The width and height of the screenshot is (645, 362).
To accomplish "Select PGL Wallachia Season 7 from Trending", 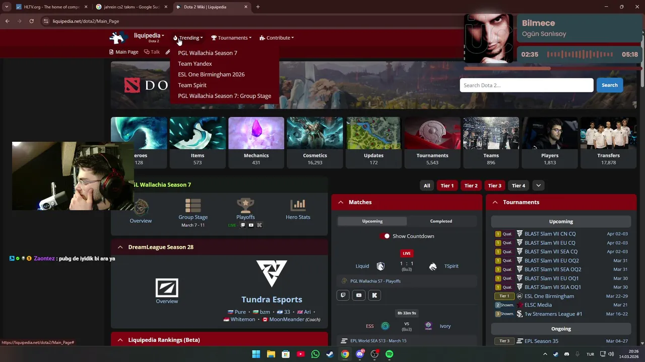I will pos(208,53).
